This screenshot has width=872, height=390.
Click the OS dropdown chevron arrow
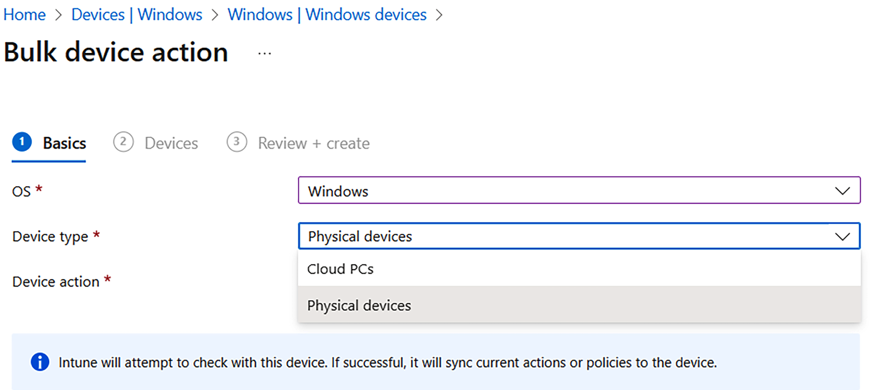(842, 191)
